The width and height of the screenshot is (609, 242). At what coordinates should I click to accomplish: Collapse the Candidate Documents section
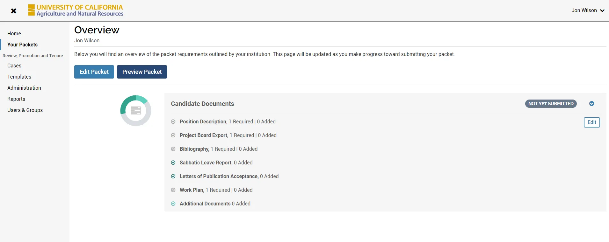591,104
